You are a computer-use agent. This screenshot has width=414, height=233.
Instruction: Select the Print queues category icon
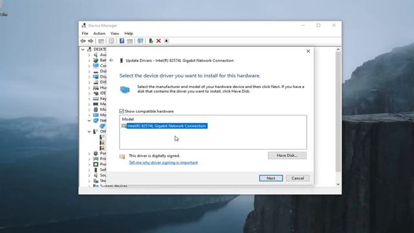click(96, 159)
